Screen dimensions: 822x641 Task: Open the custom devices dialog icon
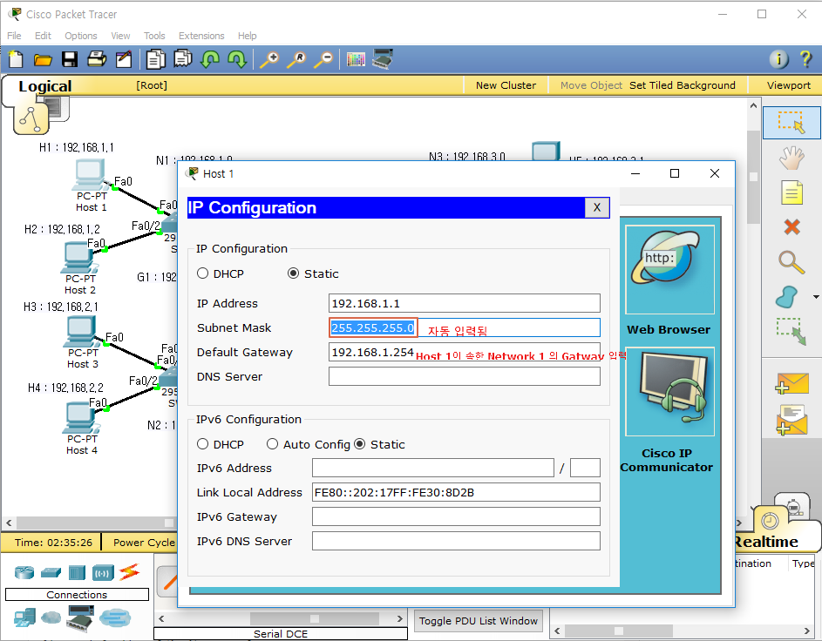point(383,58)
